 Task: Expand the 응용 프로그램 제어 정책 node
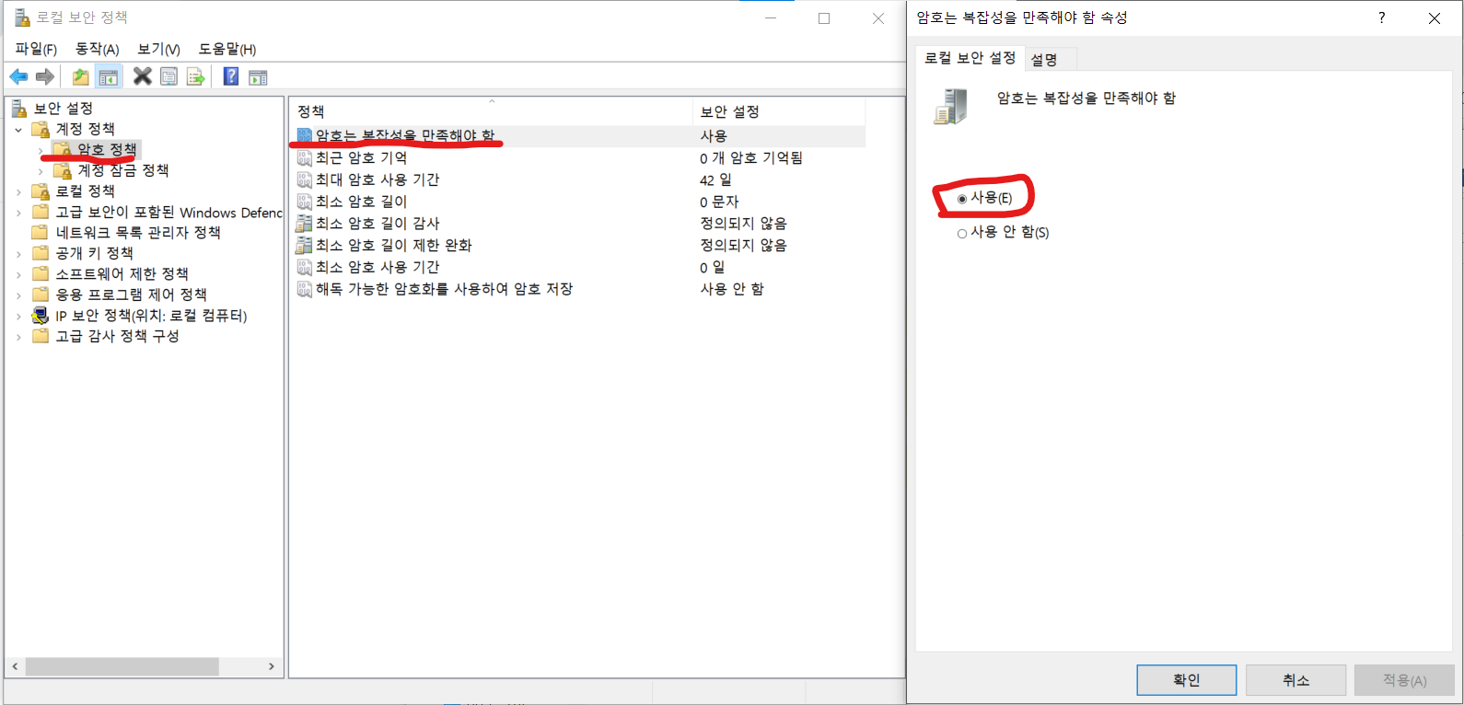[18, 295]
